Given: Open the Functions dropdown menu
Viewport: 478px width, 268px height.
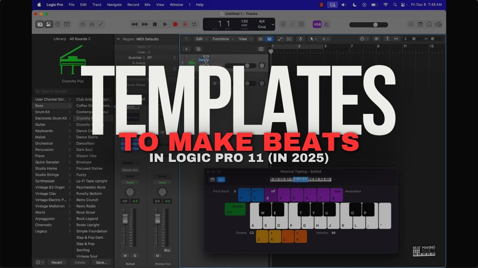Looking at the screenshot, I should 223,39.
